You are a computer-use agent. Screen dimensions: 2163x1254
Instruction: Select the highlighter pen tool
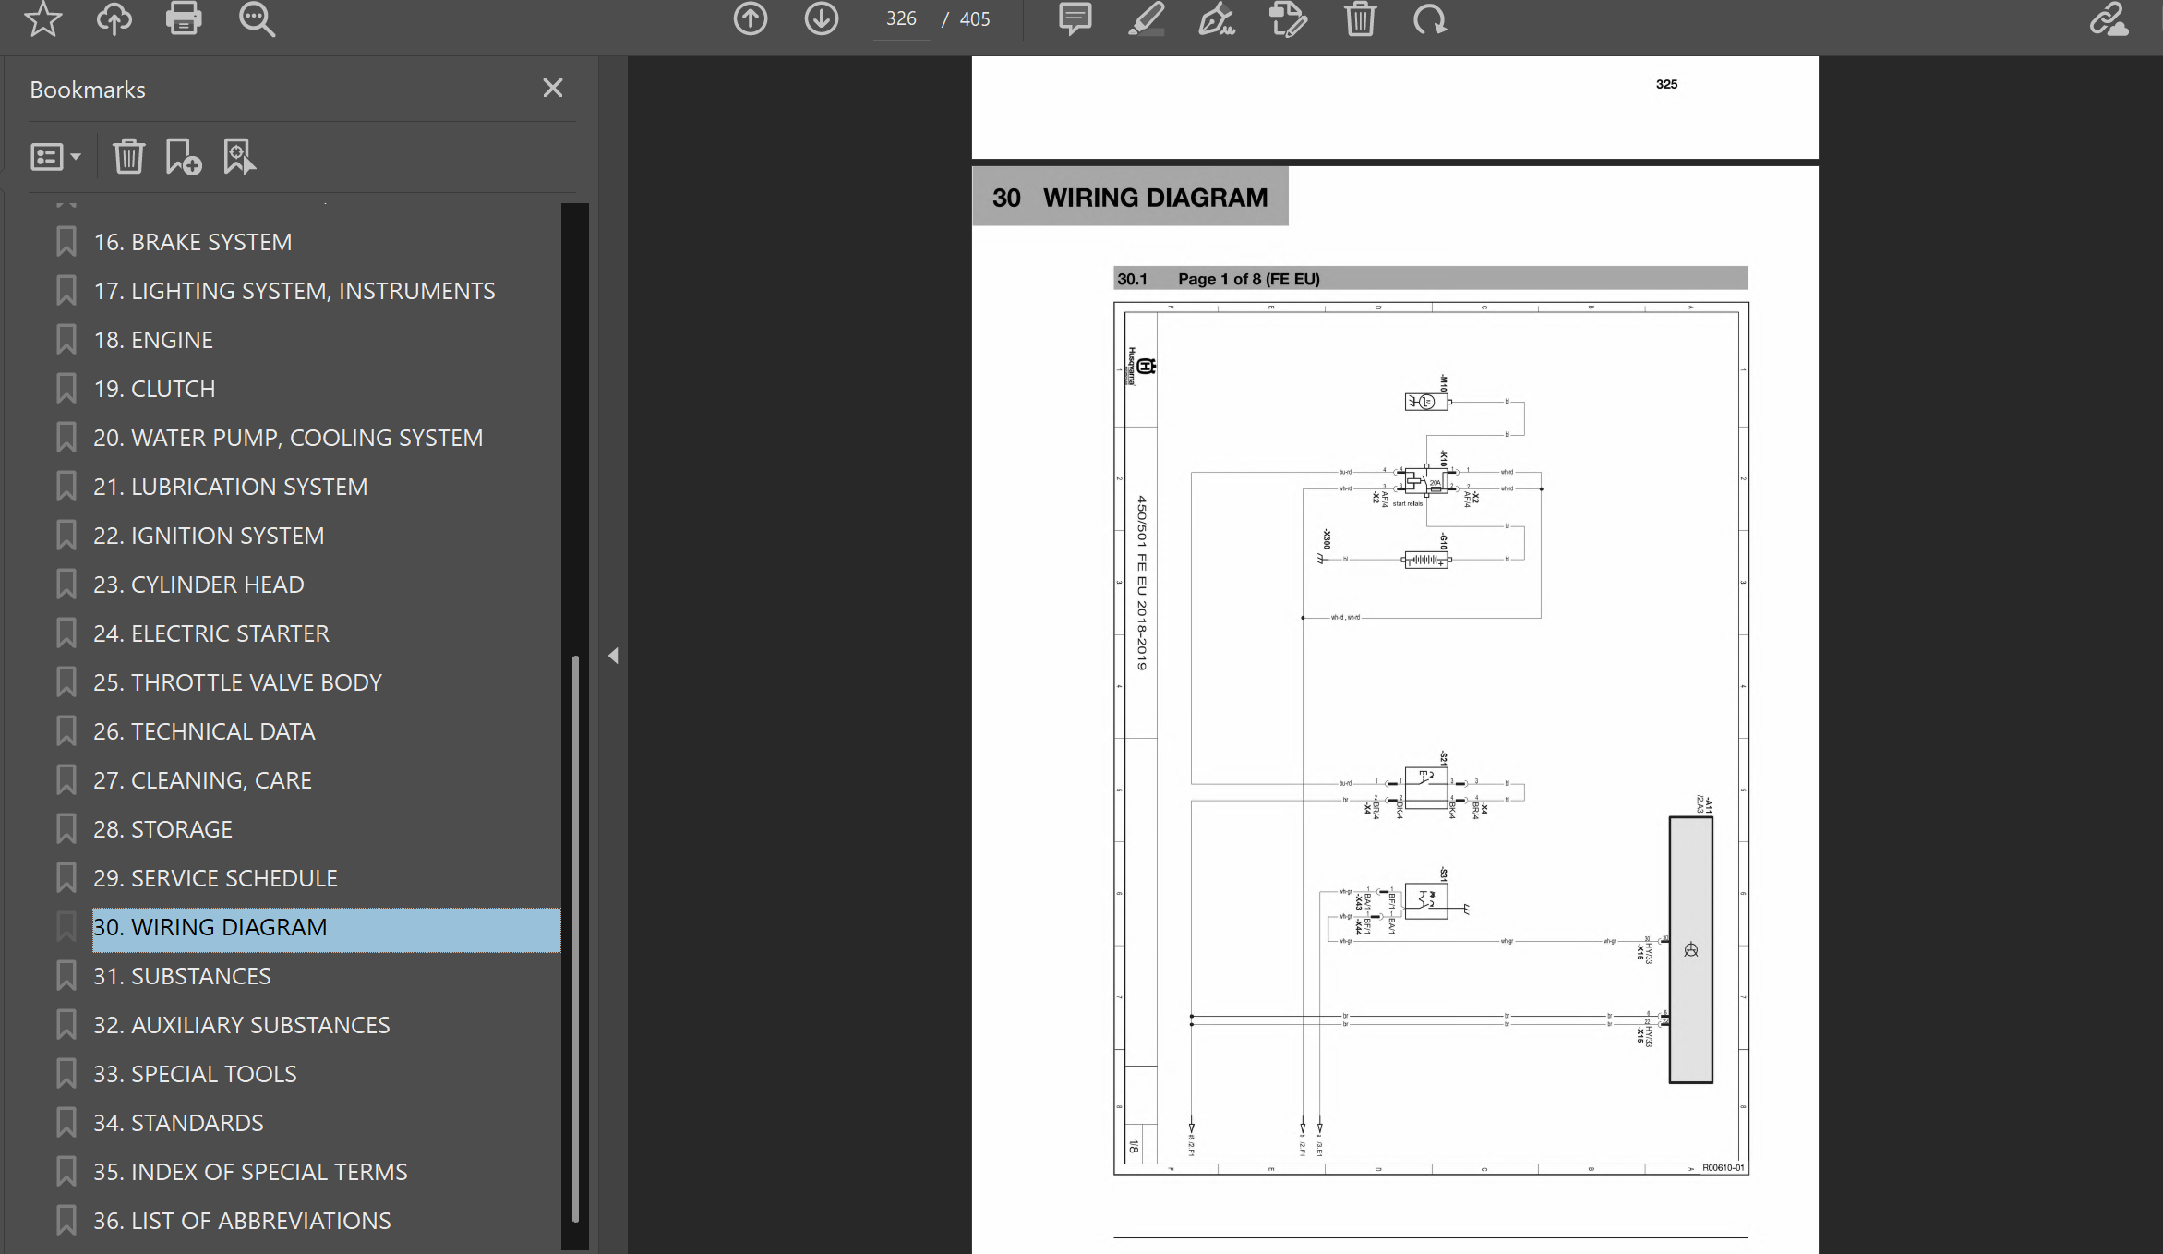pyautogui.click(x=1146, y=18)
